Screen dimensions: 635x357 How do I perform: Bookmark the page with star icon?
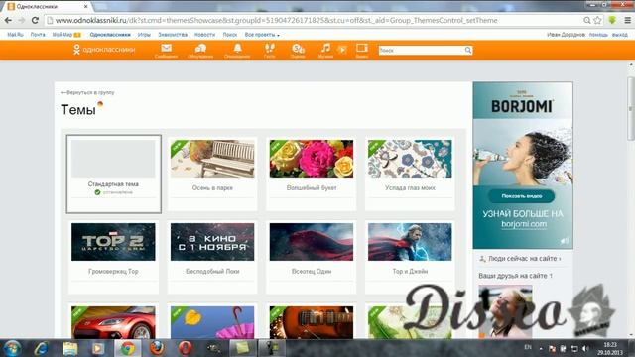[x=597, y=20]
